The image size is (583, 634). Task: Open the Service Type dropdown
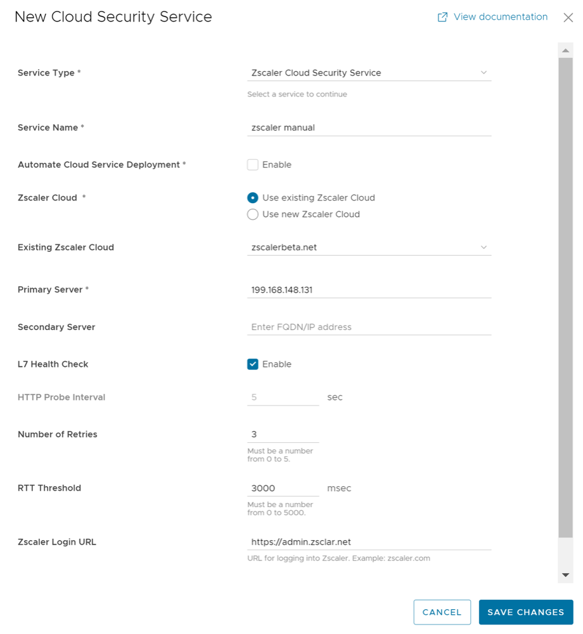[x=369, y=73]
